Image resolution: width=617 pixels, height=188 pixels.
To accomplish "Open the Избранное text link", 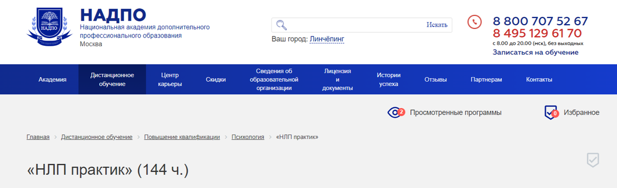I will pyautogui.click(x=582, y=112).
